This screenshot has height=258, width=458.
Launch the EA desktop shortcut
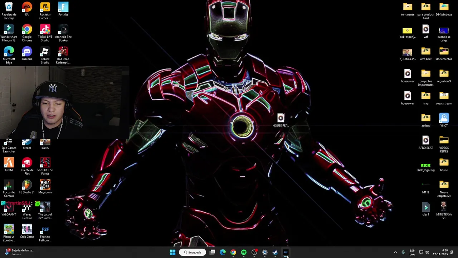(x=27, y=9)
